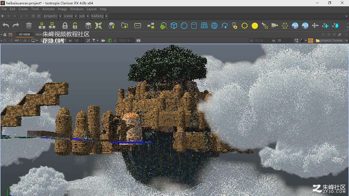The height and width of the screenshot is (196, 349).
Task: Expand the arrow after project:/ in path
Action: pos(60,16)
